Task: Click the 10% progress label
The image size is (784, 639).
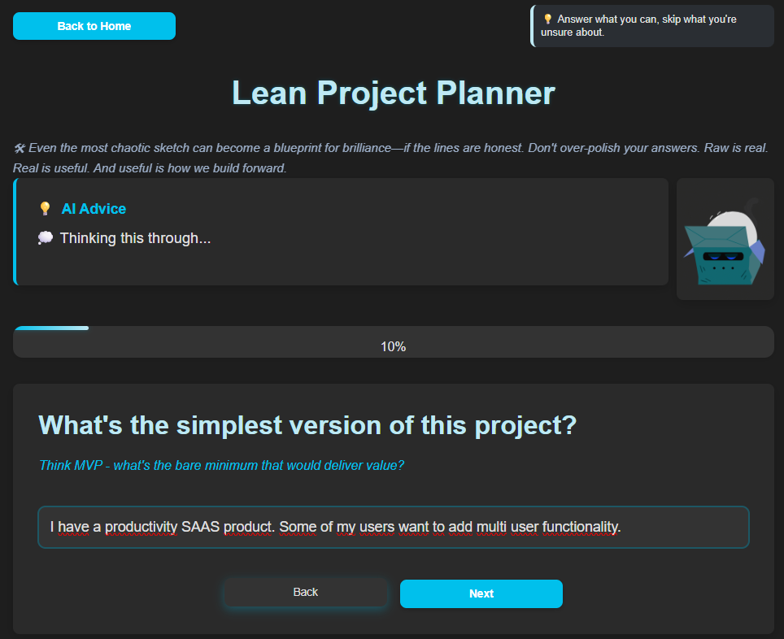Action: (x=393, y=346)
